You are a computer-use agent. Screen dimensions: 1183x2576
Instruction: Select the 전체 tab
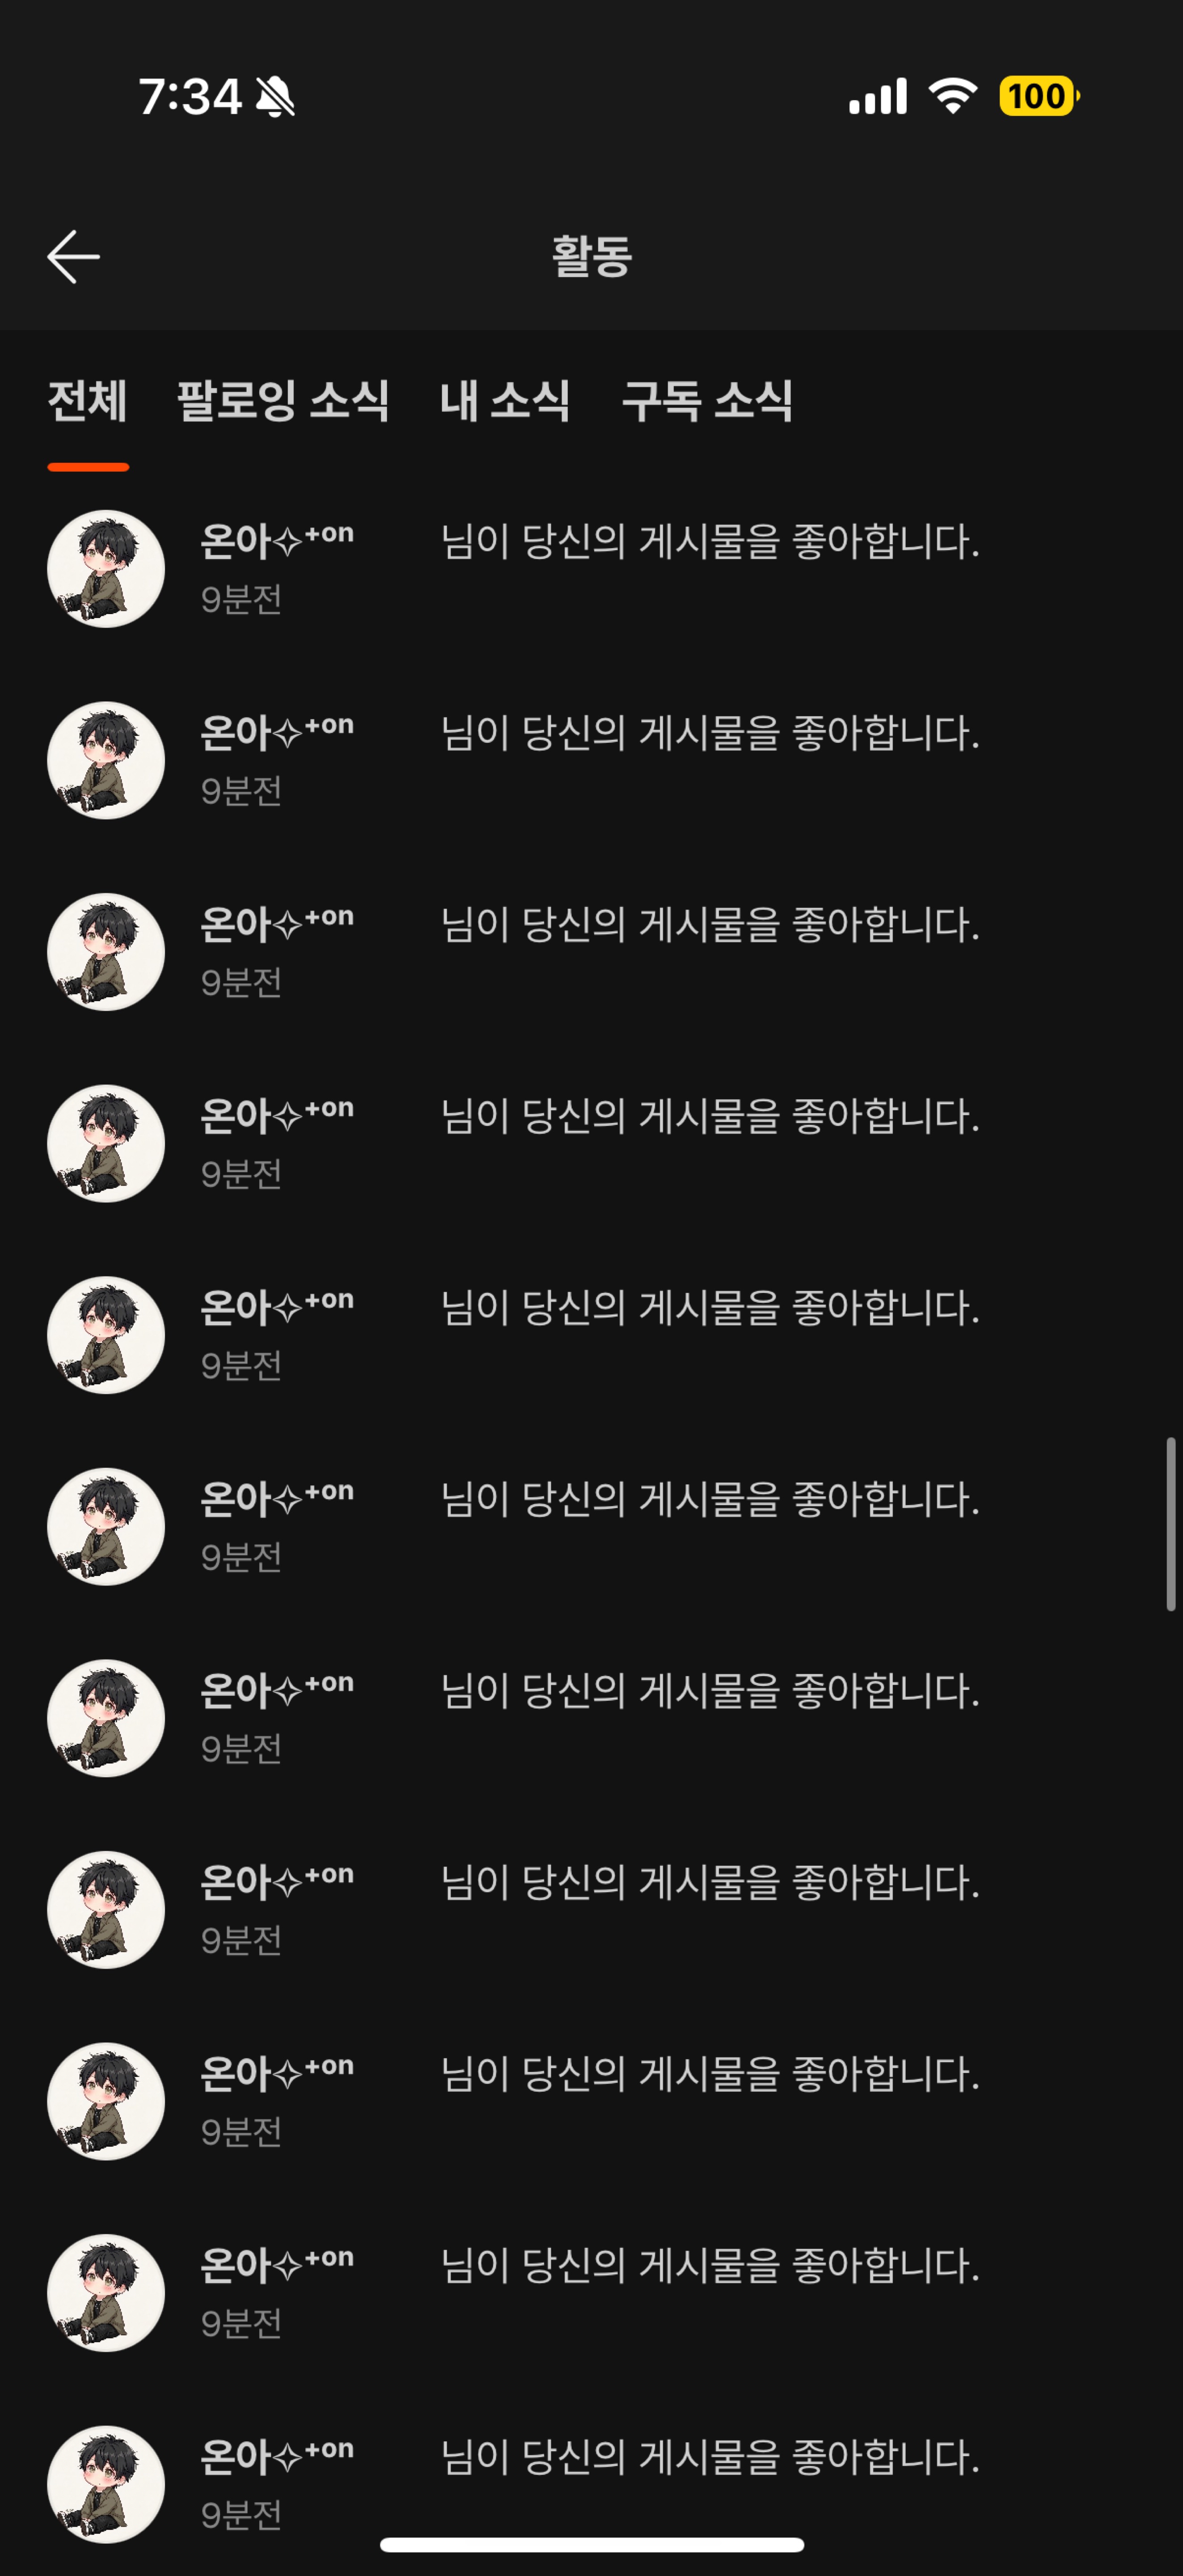pos(88,402)
